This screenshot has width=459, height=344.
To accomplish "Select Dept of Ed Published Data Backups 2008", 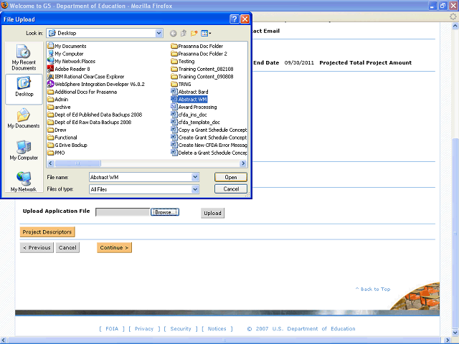I will click(x=95, y=115).
